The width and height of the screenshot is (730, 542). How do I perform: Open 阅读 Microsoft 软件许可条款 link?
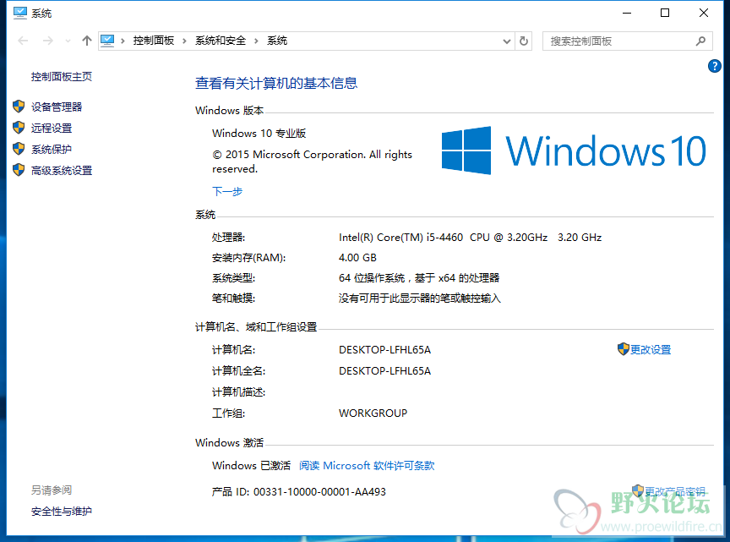pos(367,466)
